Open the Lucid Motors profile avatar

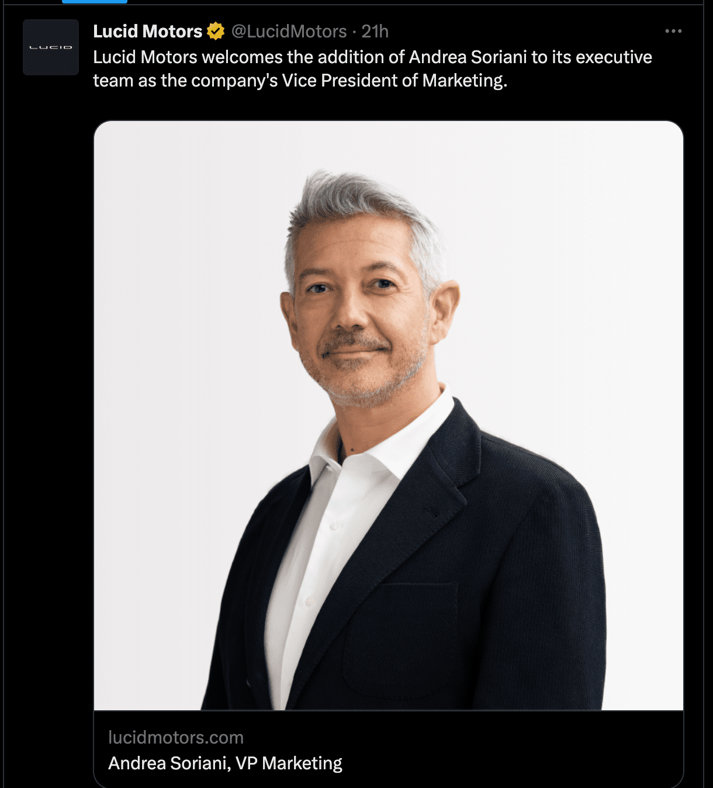[x=51, y=47]
